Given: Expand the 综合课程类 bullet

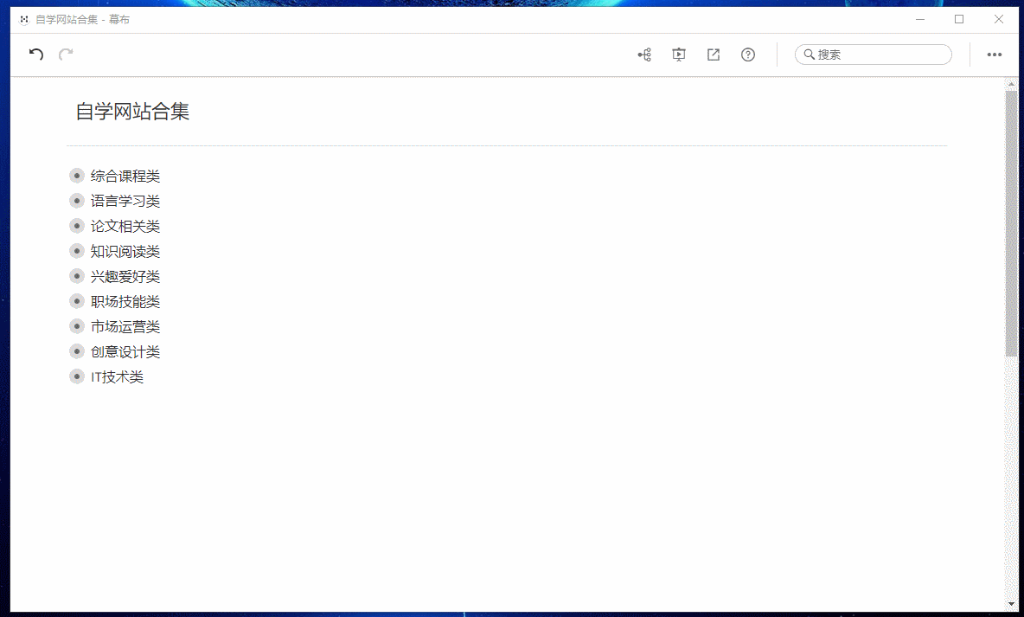Looking at the screenshot, I should coord(76,176).
